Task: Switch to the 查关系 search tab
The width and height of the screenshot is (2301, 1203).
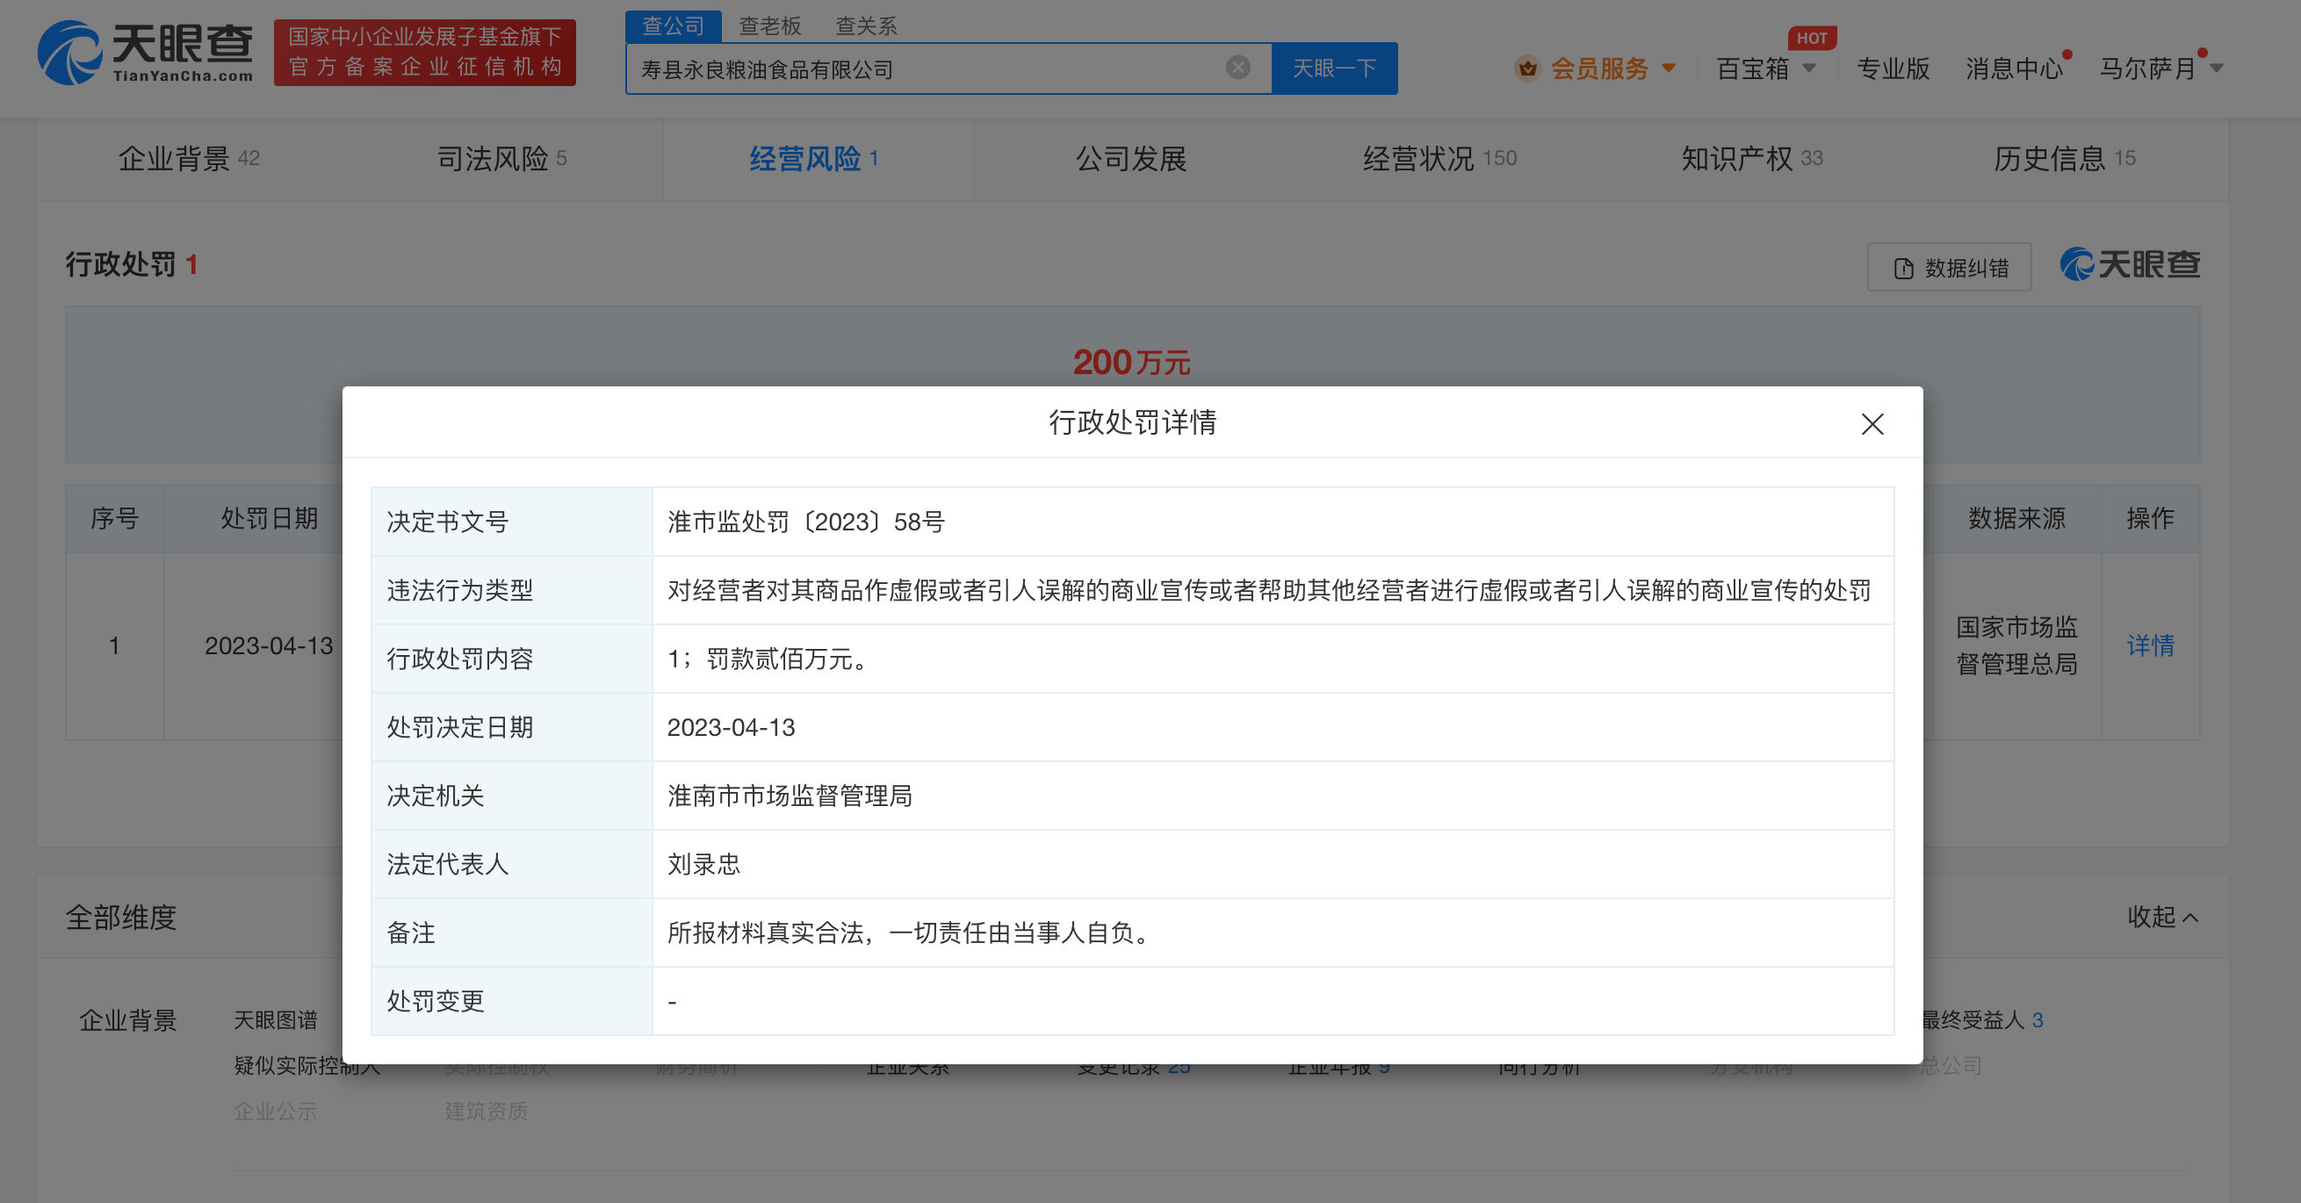Action: point(866,25)
